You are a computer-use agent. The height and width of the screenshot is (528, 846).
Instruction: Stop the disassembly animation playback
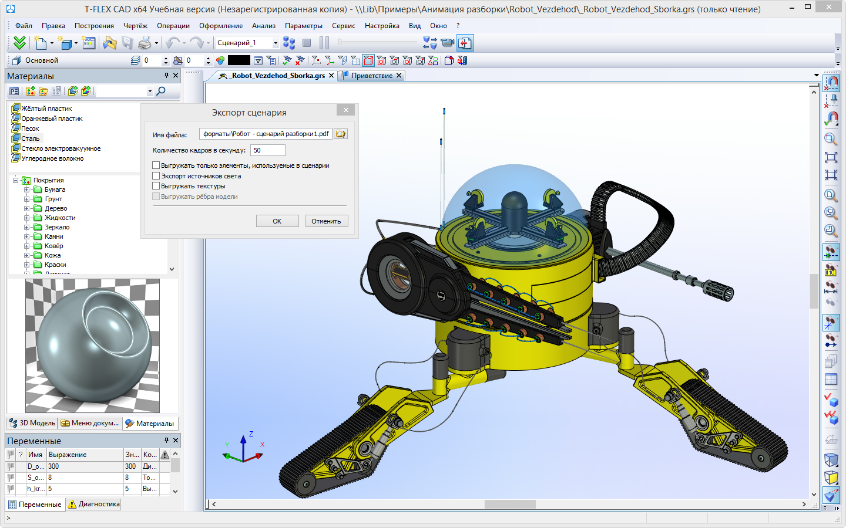coord(307,43)
